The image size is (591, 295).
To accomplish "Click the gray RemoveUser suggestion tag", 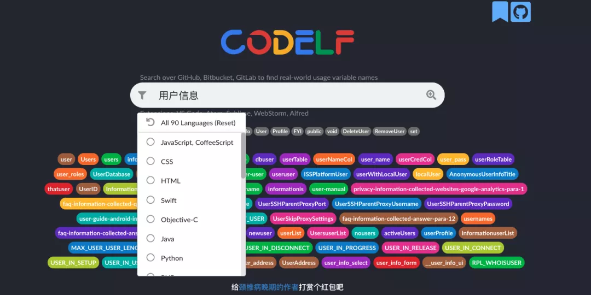I will point(390,131).
